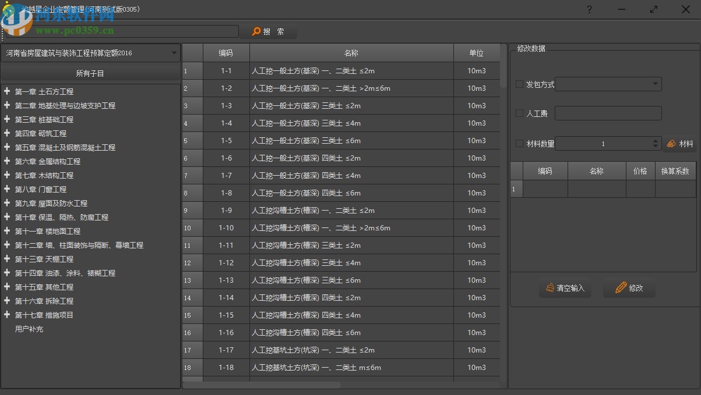
Task: Open the 发包方式 combo box
Action: click(x=609, y=84)
